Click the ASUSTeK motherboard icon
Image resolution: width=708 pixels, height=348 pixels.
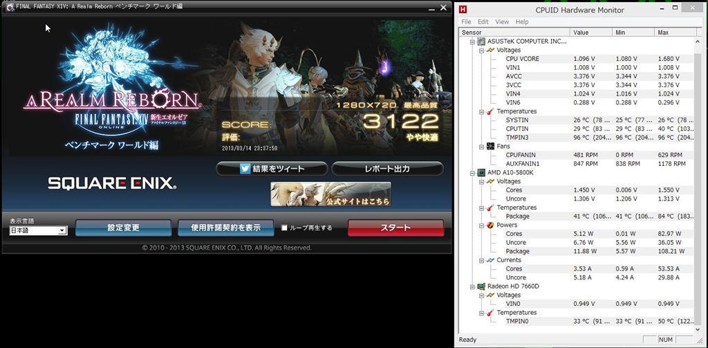click(481, 41)
